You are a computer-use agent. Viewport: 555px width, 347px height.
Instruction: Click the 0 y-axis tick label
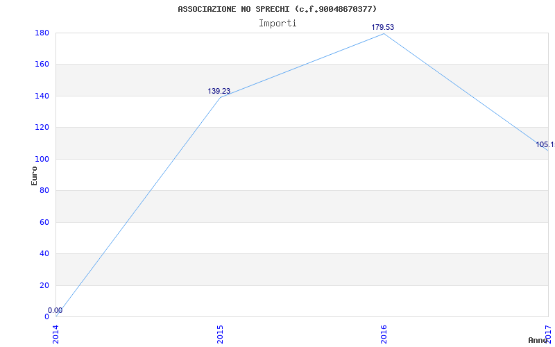click(46, 316)
